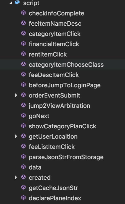
Task: Click the cube icon beside rentItemClick
Action: point(23,54)
